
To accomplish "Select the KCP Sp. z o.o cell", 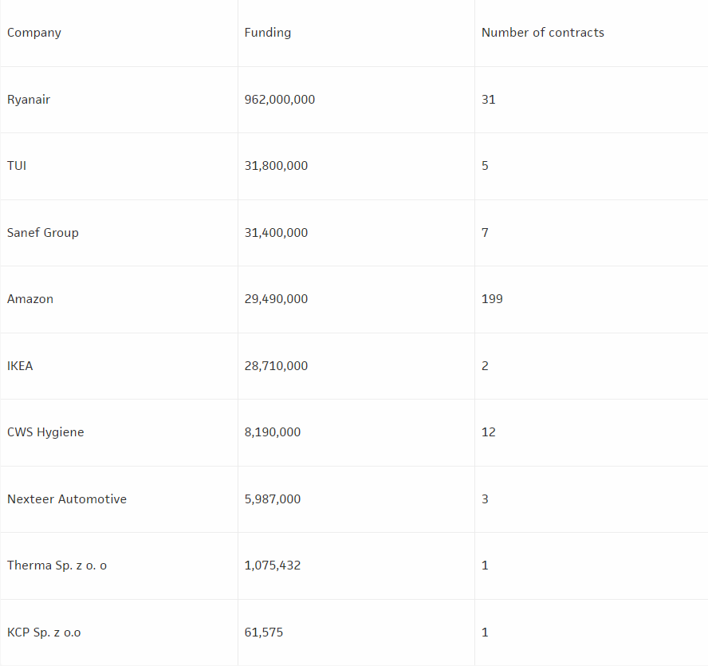I will click(44, 633).
